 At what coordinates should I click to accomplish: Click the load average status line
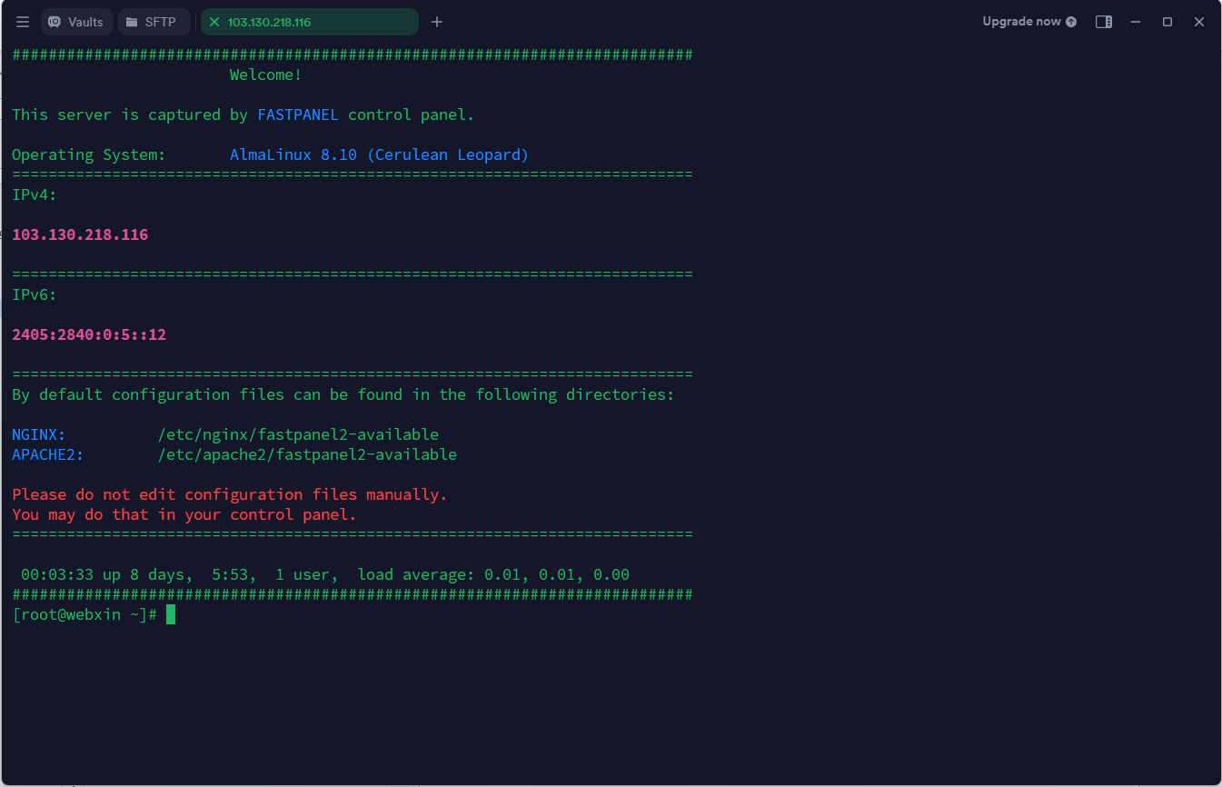pyautogui.click(x=323, y=573)
